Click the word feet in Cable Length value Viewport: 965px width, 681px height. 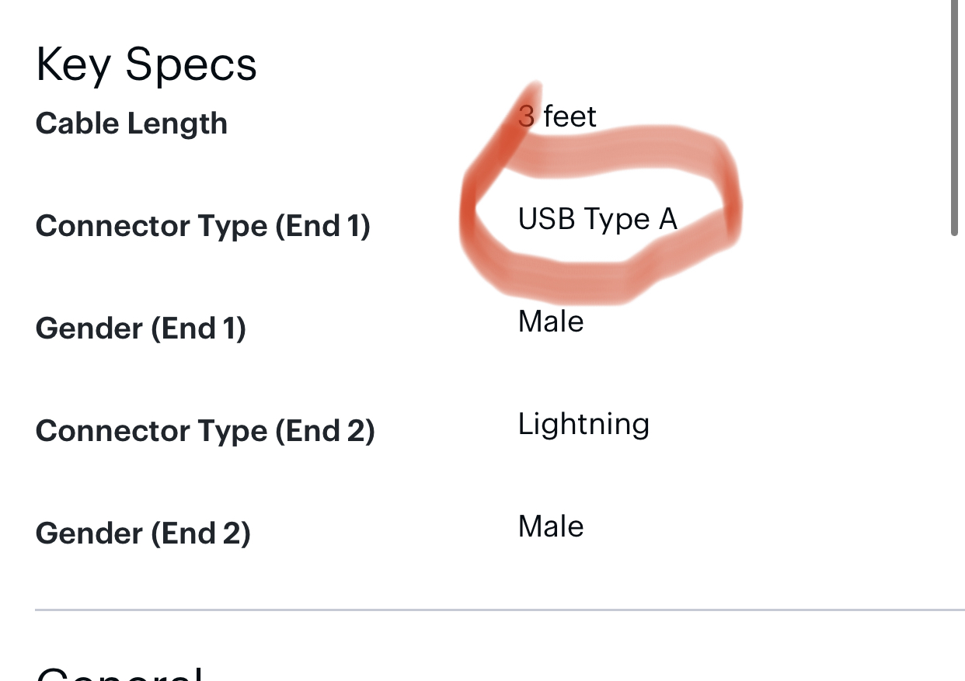click(570, 116)
